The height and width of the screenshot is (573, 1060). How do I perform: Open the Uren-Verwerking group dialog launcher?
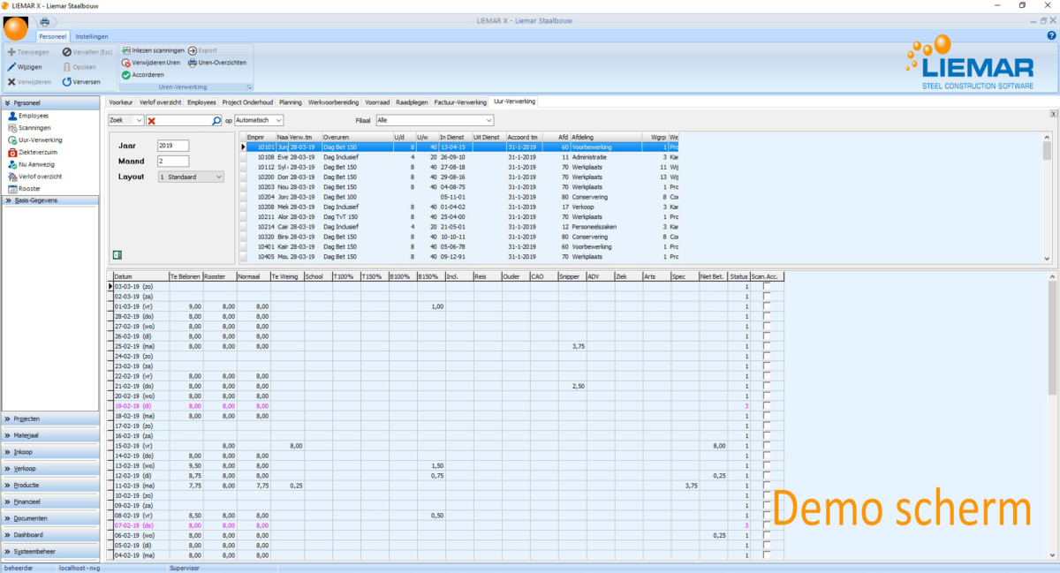(x=249, y=87)
